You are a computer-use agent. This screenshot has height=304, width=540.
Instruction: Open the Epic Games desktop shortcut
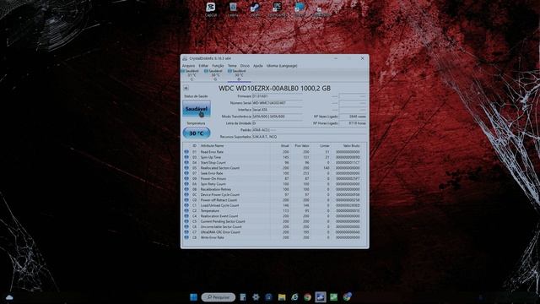278,9
